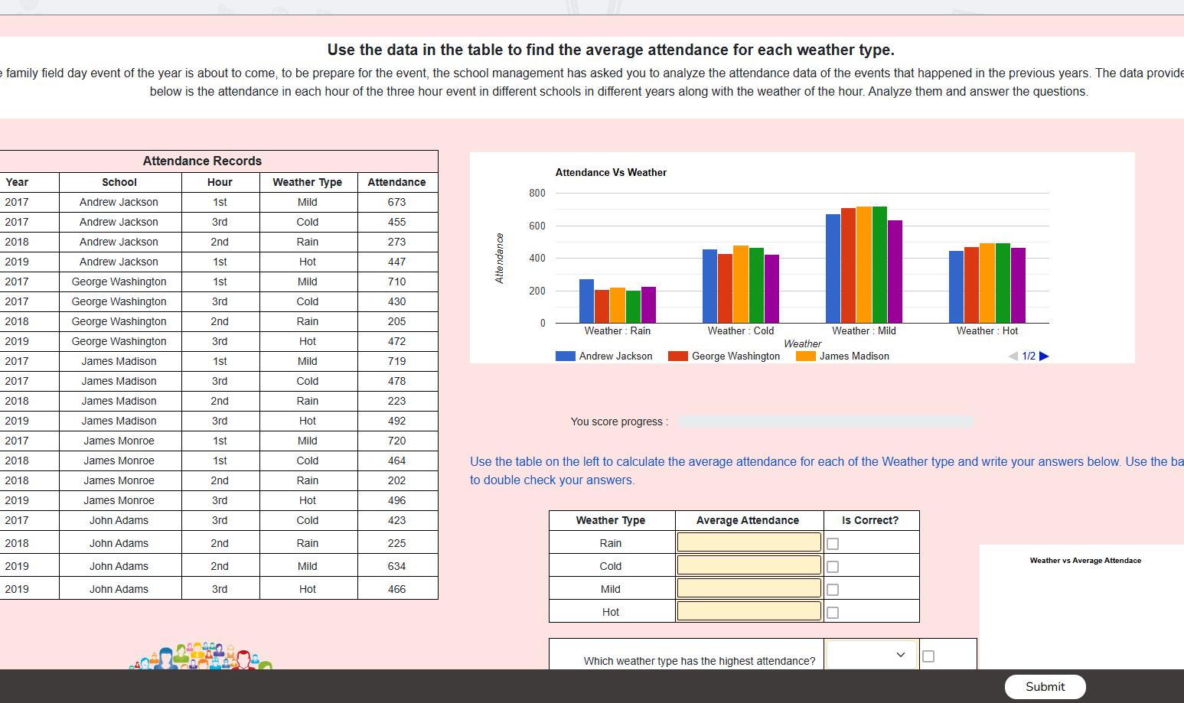Check the box beside the highest attendance question

click(x=928, y=655)
